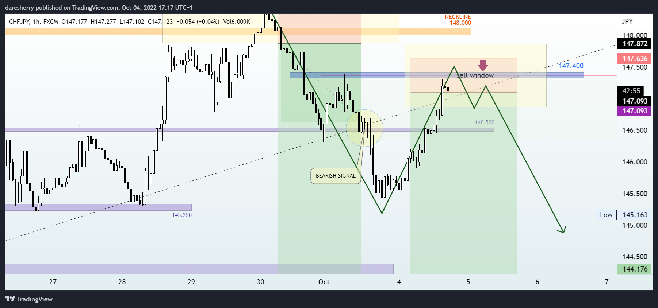Click the Vol6.009K volume reading
This screenshot has width=658, height=308.
click(x=237, y=22)
